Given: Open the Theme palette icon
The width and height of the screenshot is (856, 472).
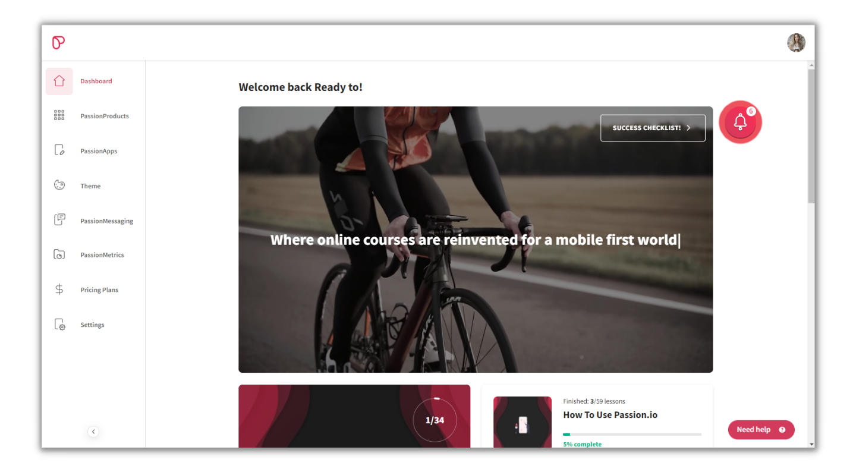Looking at the screenshot, I should pos(59,185).
